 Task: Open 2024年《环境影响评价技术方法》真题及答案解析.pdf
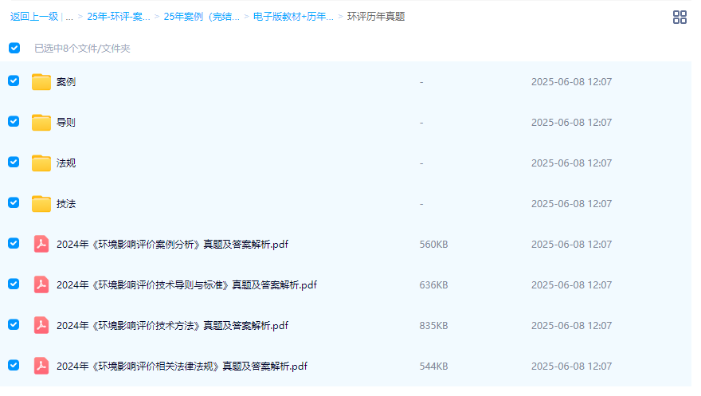173,326
